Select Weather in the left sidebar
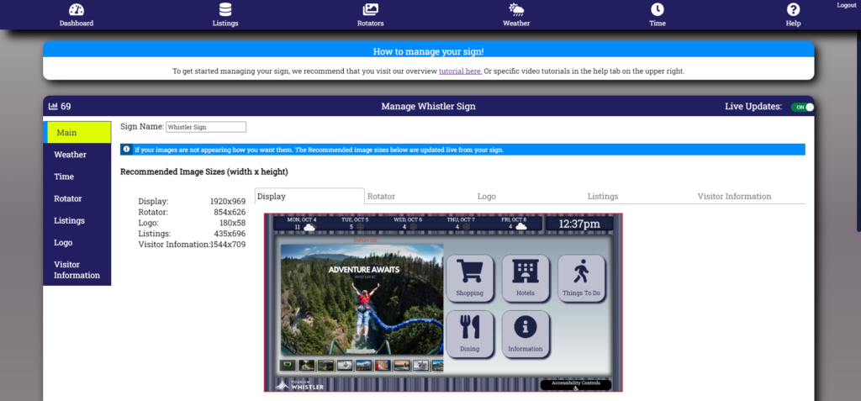Screen dimensions: 861x401 (71, 155)
